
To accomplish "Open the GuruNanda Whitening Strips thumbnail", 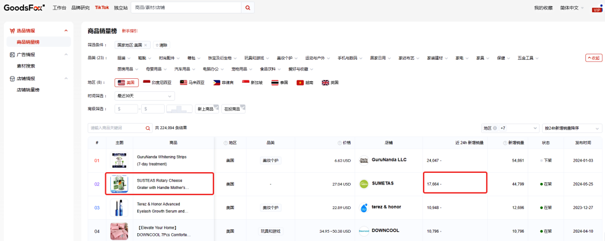I will (x=119, y=160).
